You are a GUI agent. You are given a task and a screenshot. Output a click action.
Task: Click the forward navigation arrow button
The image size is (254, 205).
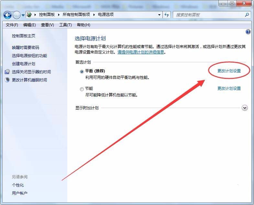coord(16,15)
